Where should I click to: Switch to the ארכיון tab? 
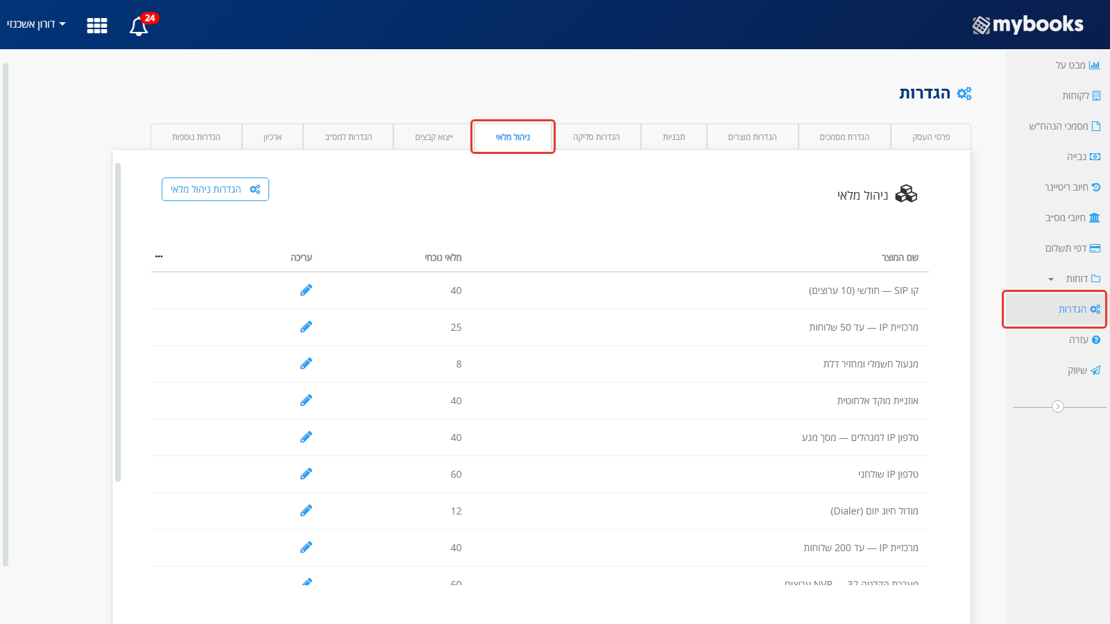(273, 137)
